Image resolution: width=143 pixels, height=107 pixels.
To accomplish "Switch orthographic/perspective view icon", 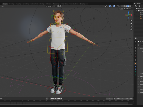I will point(131,29).
